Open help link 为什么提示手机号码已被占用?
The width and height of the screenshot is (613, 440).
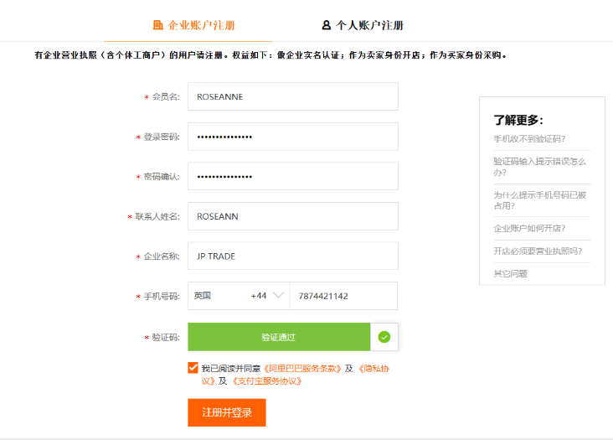(x=539, y=200)
